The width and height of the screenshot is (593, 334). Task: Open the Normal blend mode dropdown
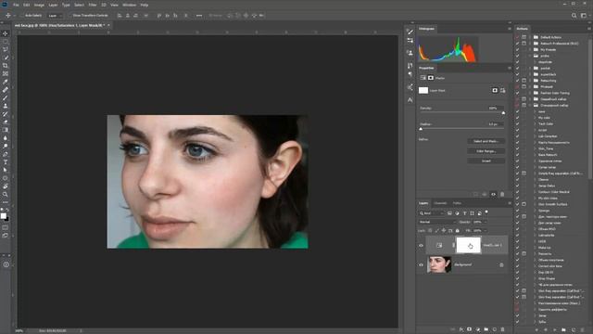[437, 222]
